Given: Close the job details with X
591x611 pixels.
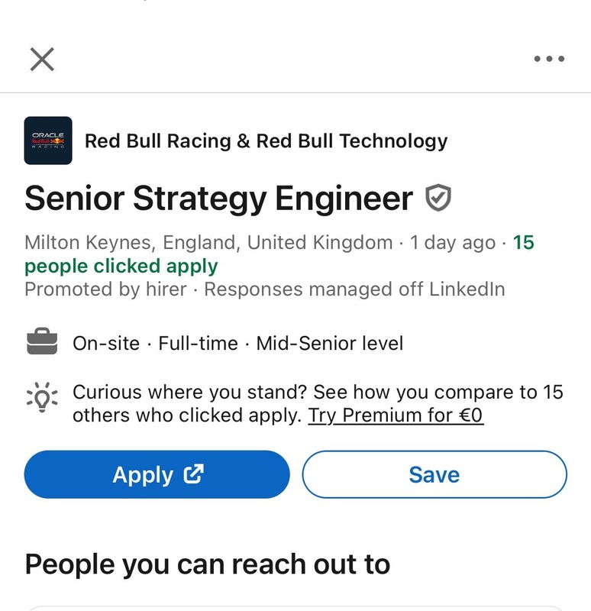Looking at the screenshot, I should (42, 60).
